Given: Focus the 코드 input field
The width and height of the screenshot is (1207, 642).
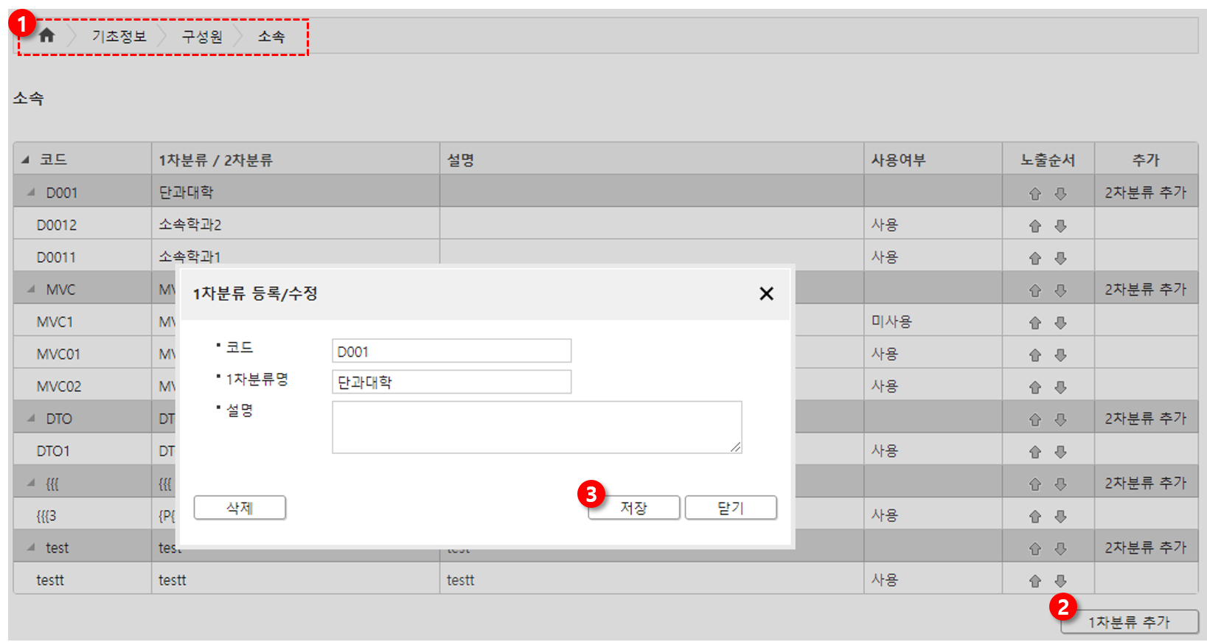Looking at the screenshot, I should (x=451, y=351).
